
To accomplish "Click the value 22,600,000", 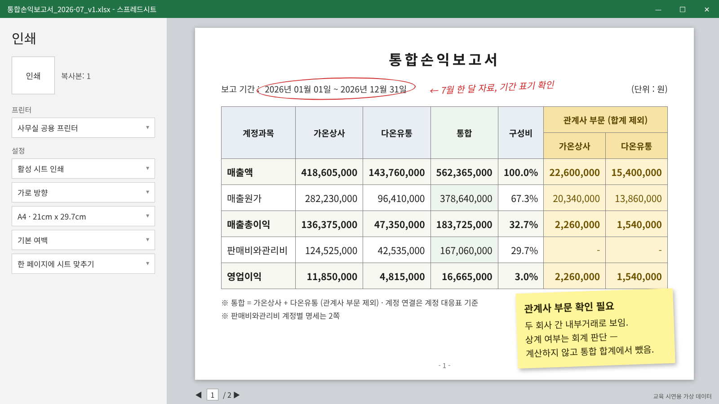I will pyautogui.click(x=574, y=172).
